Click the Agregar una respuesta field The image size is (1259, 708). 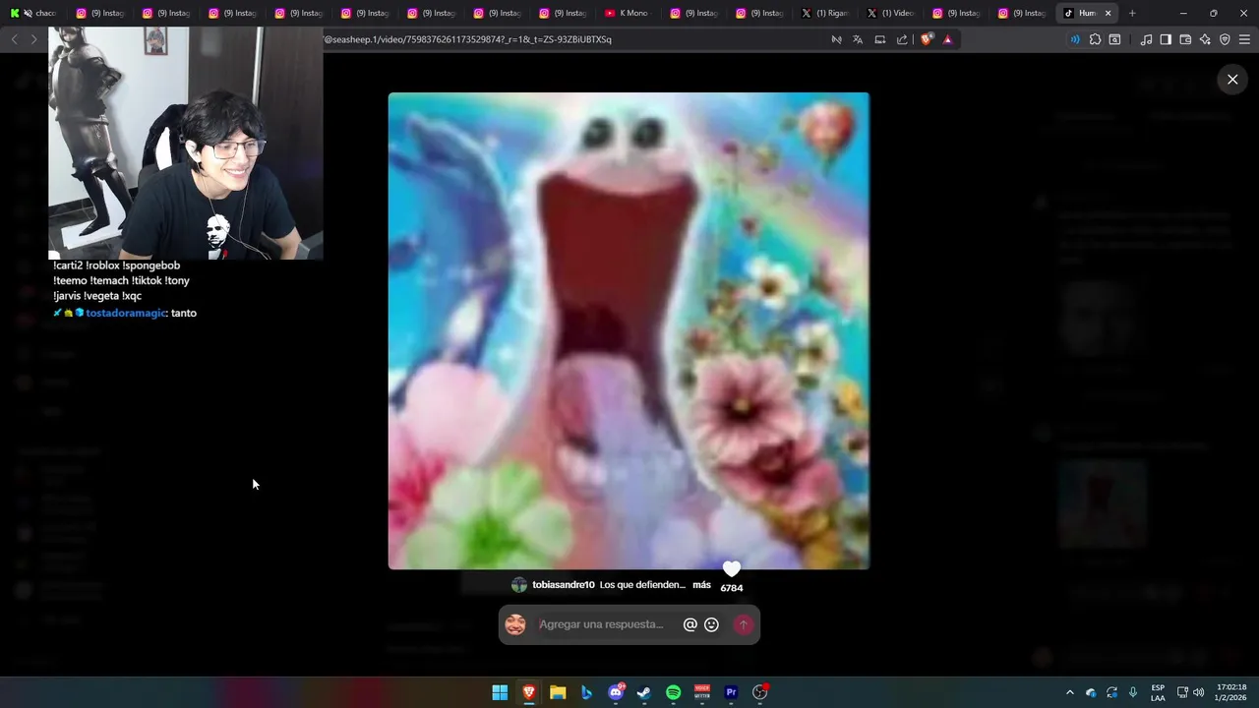(x=605, y=624)
